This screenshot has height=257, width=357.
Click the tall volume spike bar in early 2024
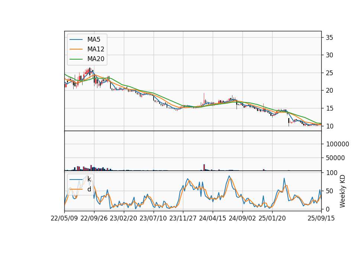(204, 167)
